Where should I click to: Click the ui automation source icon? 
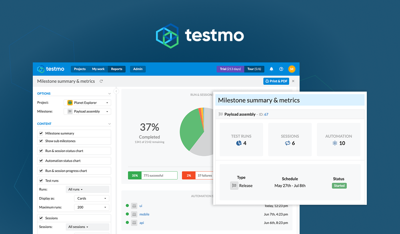click(x=134, y=206)
